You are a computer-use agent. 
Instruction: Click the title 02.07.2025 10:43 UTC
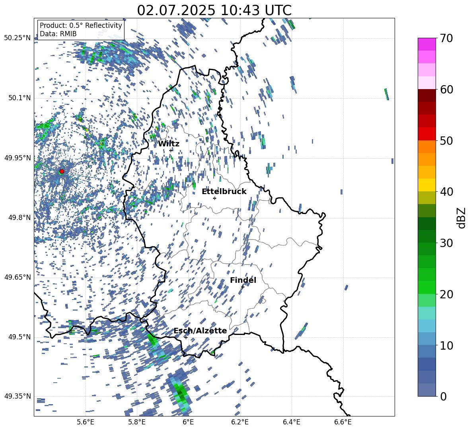point(214,10)
